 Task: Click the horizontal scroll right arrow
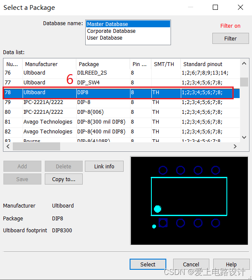[235, 147]
